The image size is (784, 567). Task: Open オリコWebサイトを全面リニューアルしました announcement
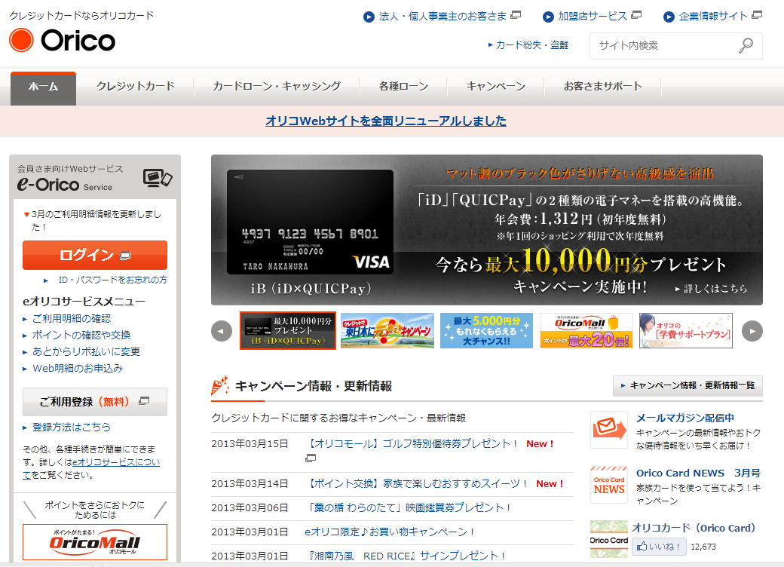click(x=386, y=121)
